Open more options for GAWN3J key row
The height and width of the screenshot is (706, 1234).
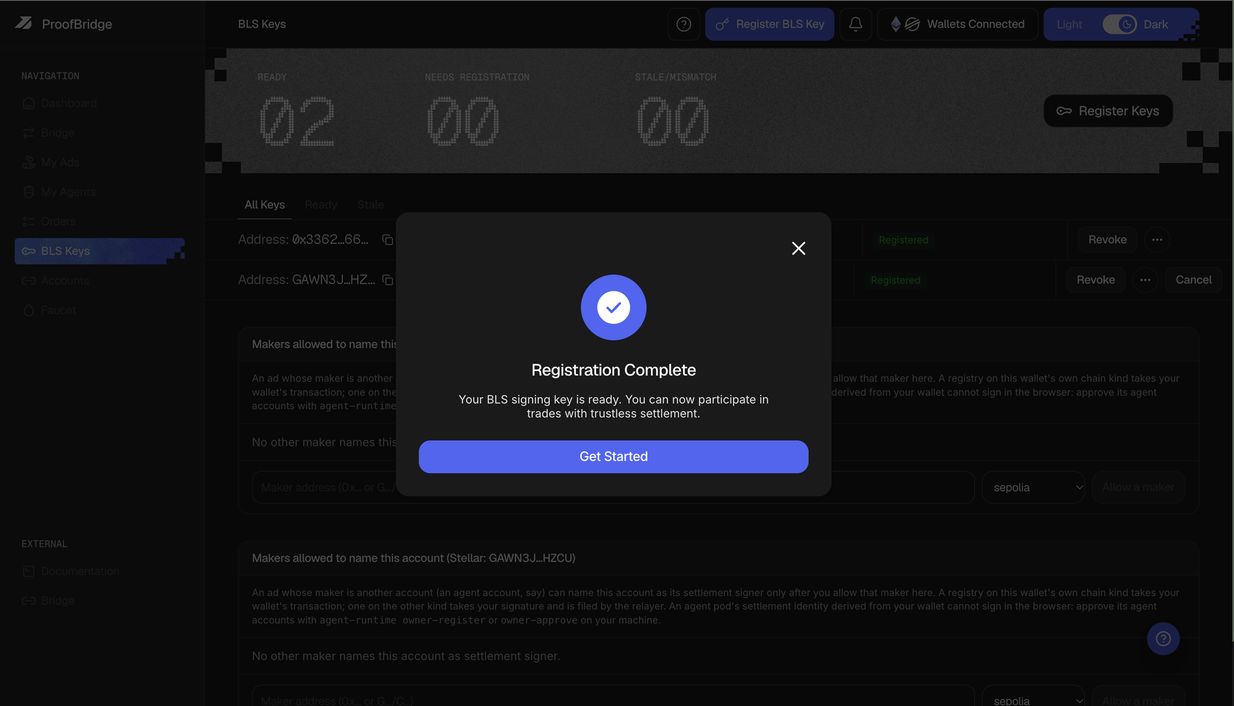tap(1145, 280)
